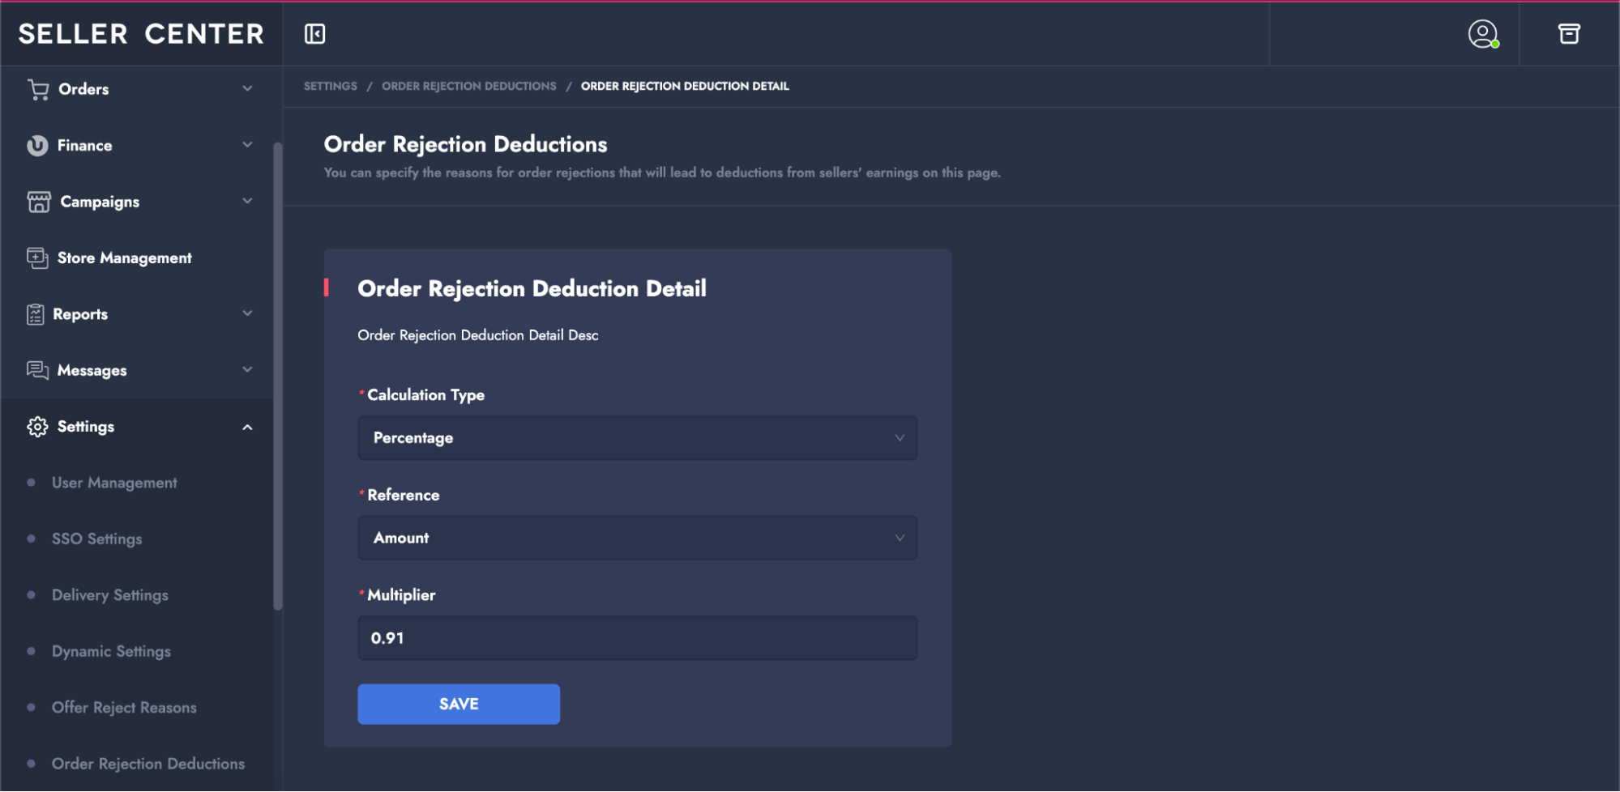The height and width of the screenshot is (792, 1620).
Task: Click the Multiplier input field
Action: [x=637, y=638]
